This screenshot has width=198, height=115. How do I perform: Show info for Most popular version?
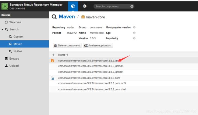(x=134, y=27)
